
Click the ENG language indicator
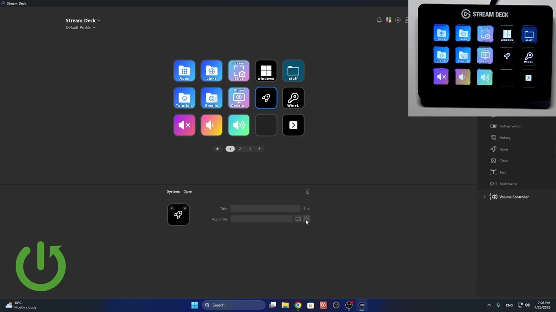pos(509,305)
